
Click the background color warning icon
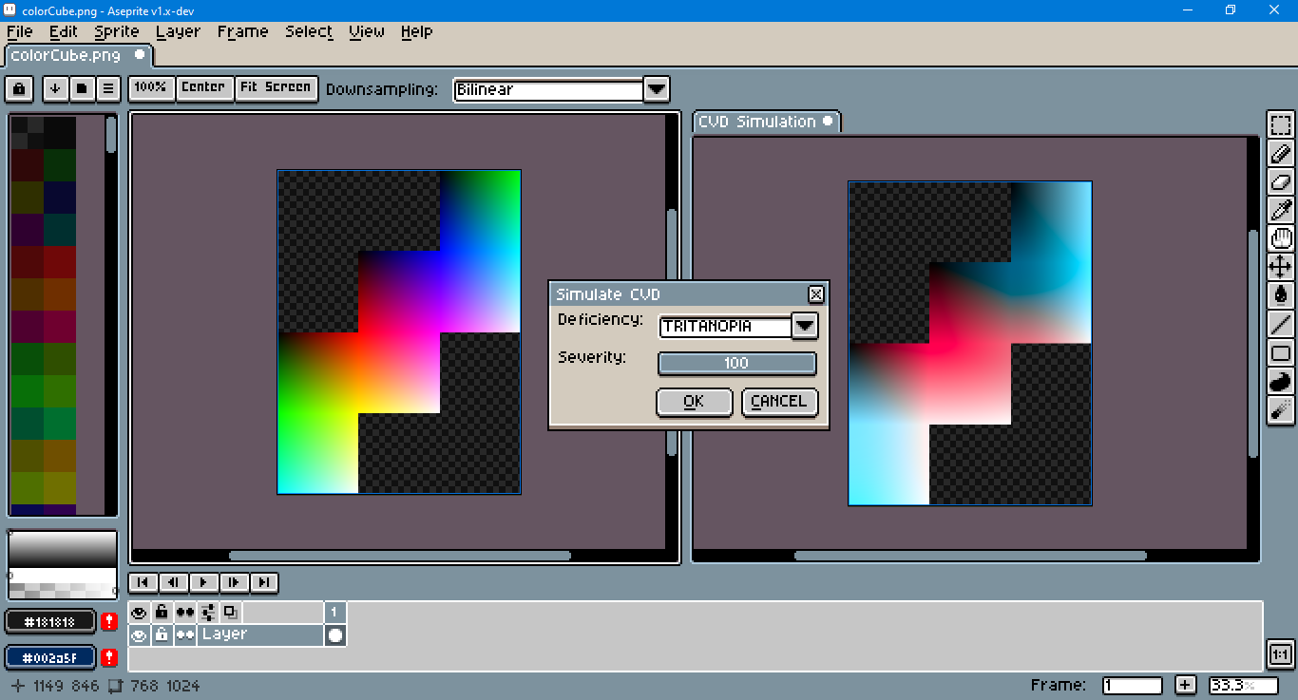pyautogui.click(x=109, y=657)
